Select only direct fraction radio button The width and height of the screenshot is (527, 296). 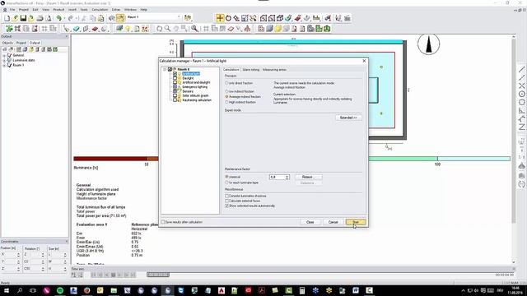(x=227, y=83)
